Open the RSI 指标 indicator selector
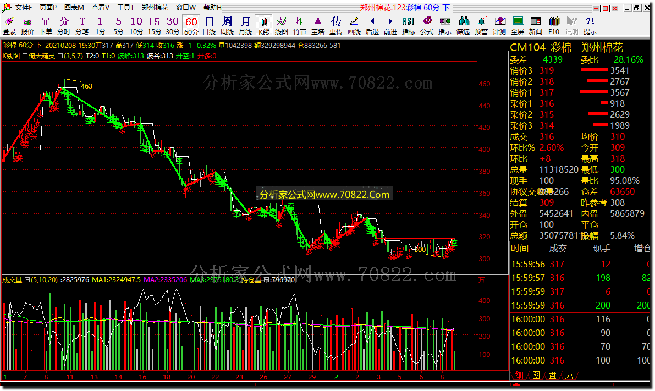 point(409,26)
